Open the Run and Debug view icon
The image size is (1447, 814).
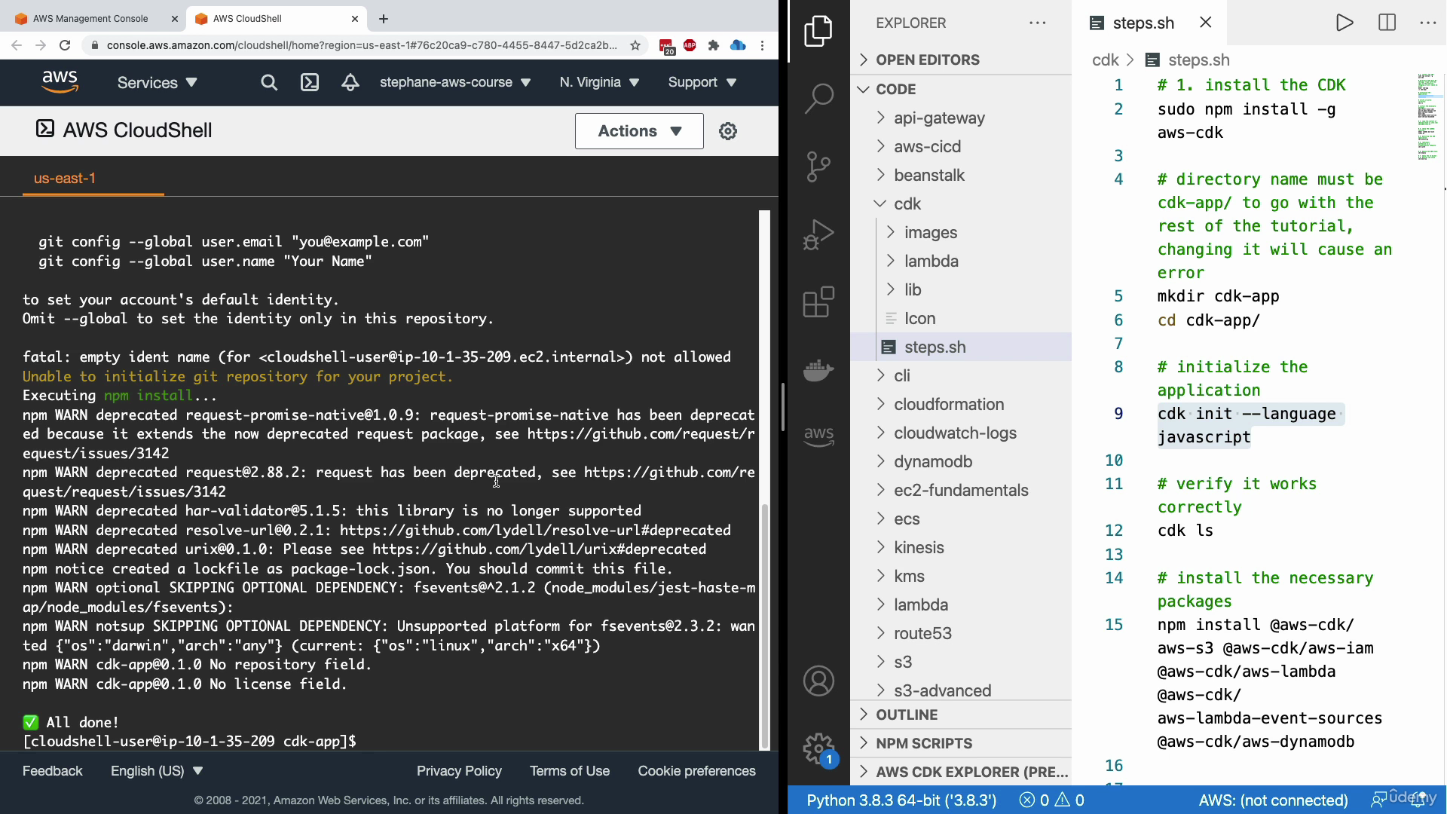click(818, 234)
